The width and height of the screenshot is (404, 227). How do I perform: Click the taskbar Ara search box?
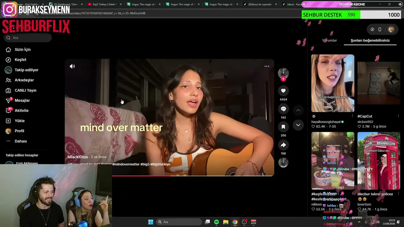click(179, 222)
